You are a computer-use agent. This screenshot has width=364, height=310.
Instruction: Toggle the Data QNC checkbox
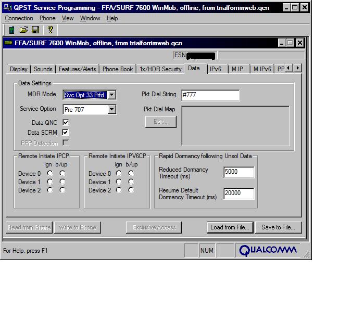point(66,122)
